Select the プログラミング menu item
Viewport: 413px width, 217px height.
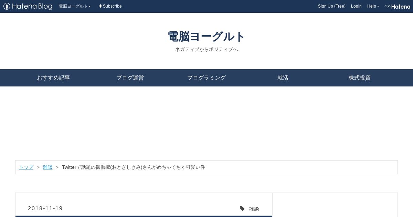coord(206,78)
